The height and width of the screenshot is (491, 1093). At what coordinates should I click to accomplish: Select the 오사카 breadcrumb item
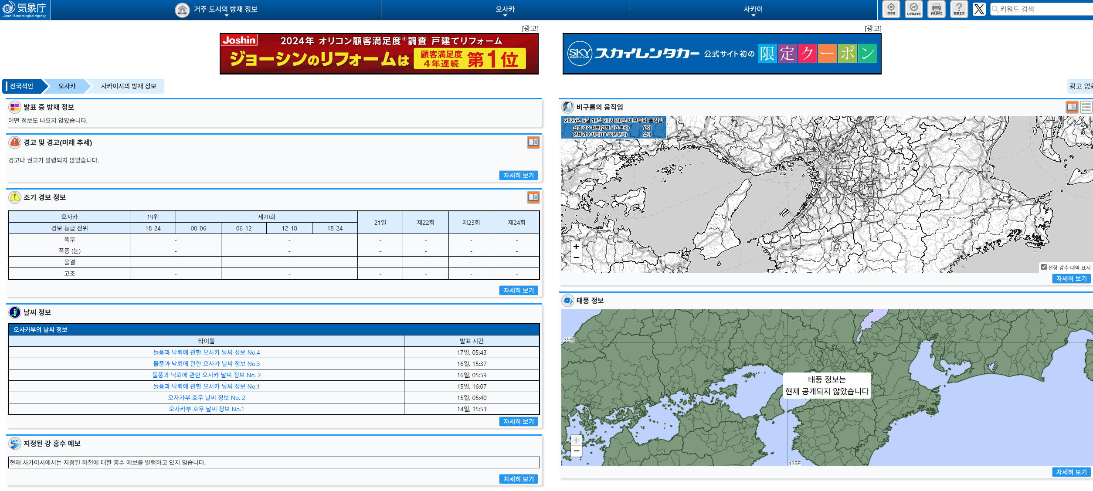(67, 86)
